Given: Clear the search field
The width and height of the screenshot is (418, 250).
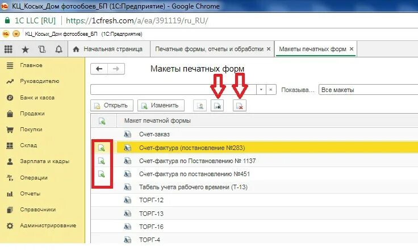Looking at the screenshot, I should point(271,90).
